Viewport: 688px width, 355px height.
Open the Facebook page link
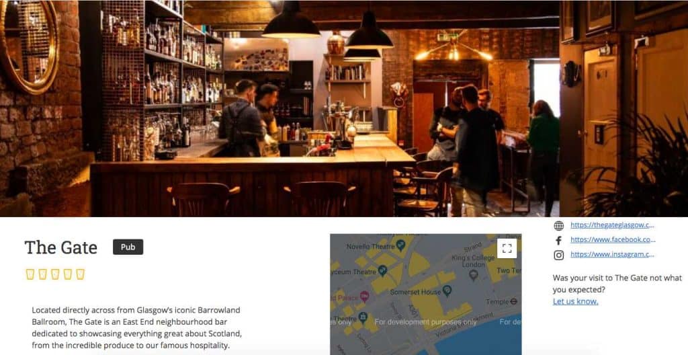click(613, 239)
